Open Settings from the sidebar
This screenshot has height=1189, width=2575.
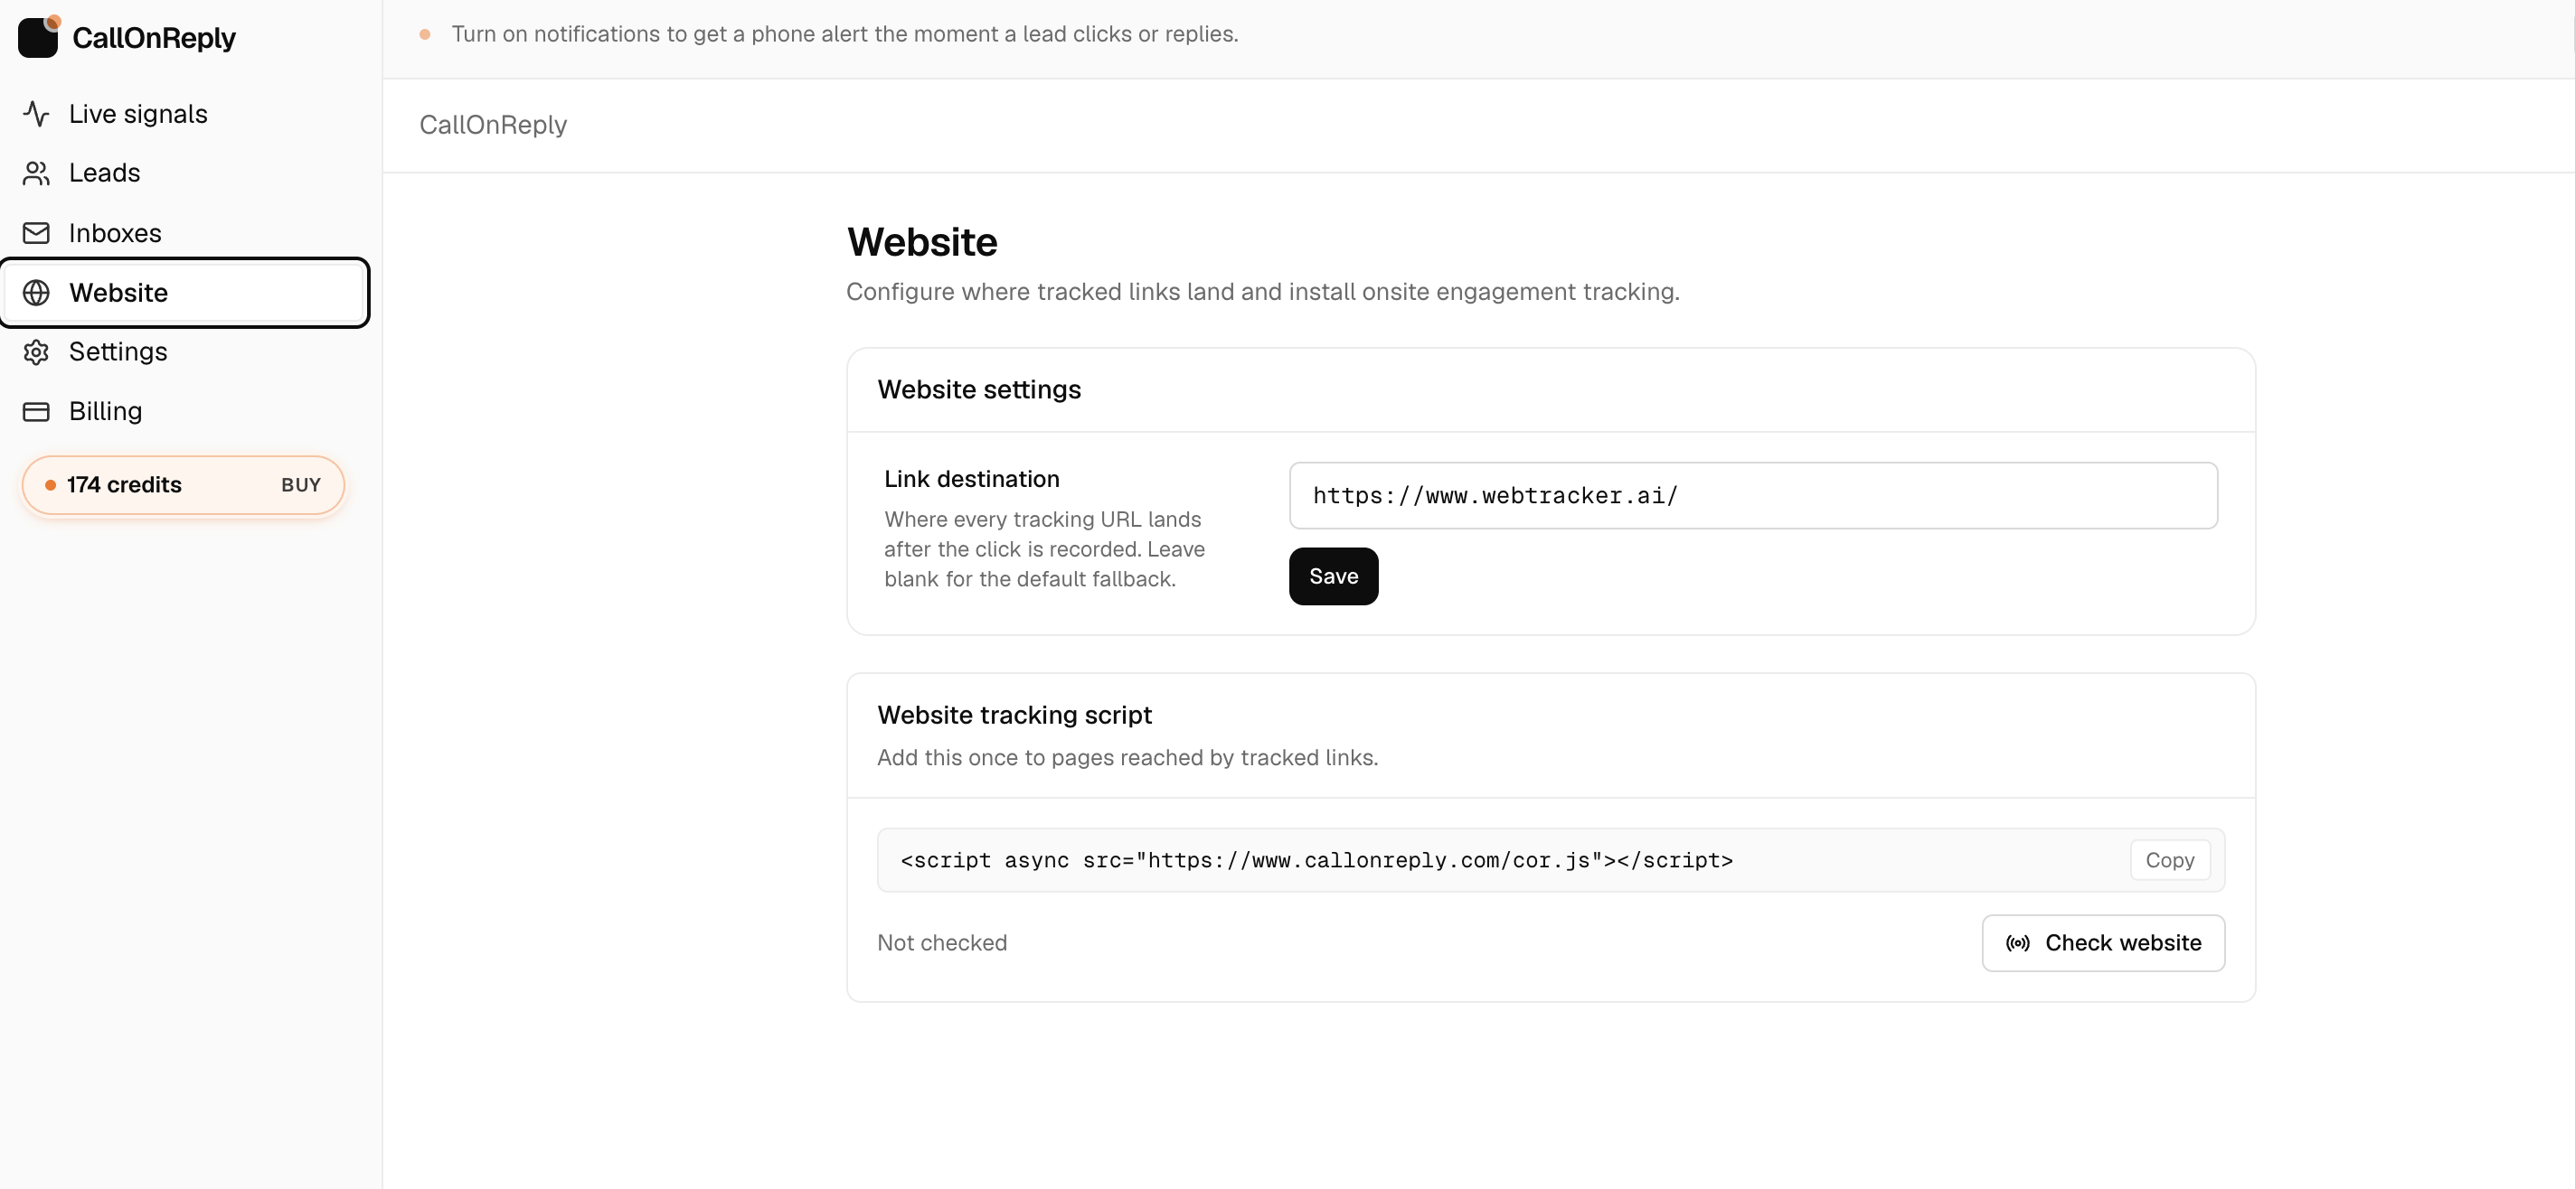coord(185,351)
